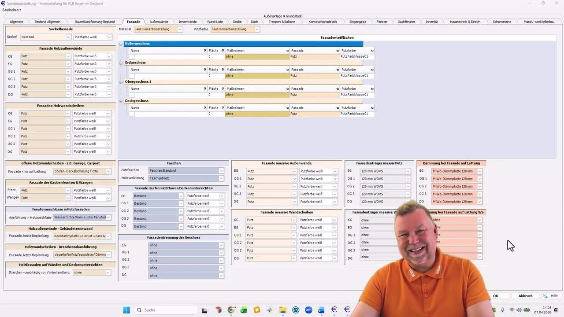Pin the Putzfarbe column in Kellergeschoss table

click(372, 51)
